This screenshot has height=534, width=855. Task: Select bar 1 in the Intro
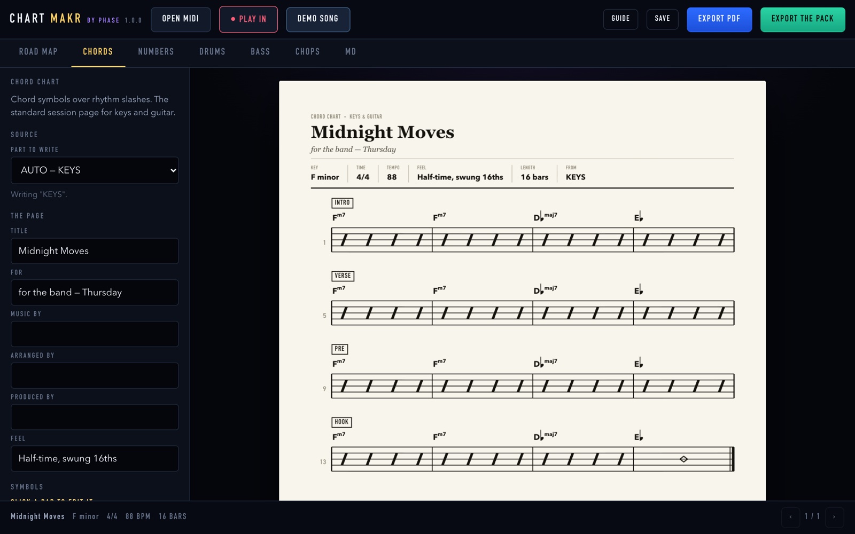382,240
